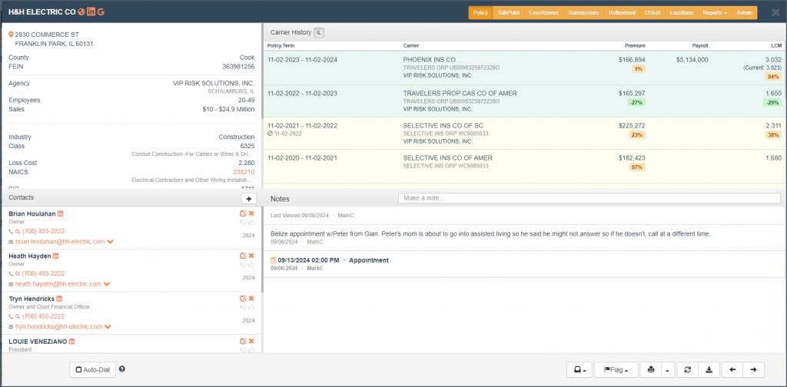The image size is (787, 387).
Task: Delete Tryn Hendricks contact with the X icon
Action: point(251,298)
